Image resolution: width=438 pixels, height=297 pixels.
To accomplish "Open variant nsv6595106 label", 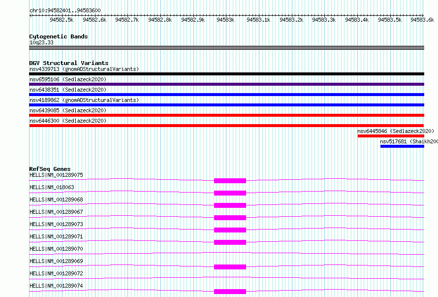I will pos(68,79).
